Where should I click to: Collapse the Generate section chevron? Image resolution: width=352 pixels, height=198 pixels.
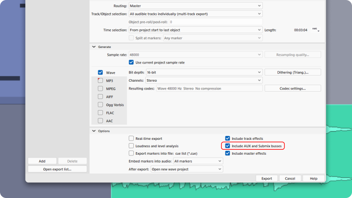[94, 47]
